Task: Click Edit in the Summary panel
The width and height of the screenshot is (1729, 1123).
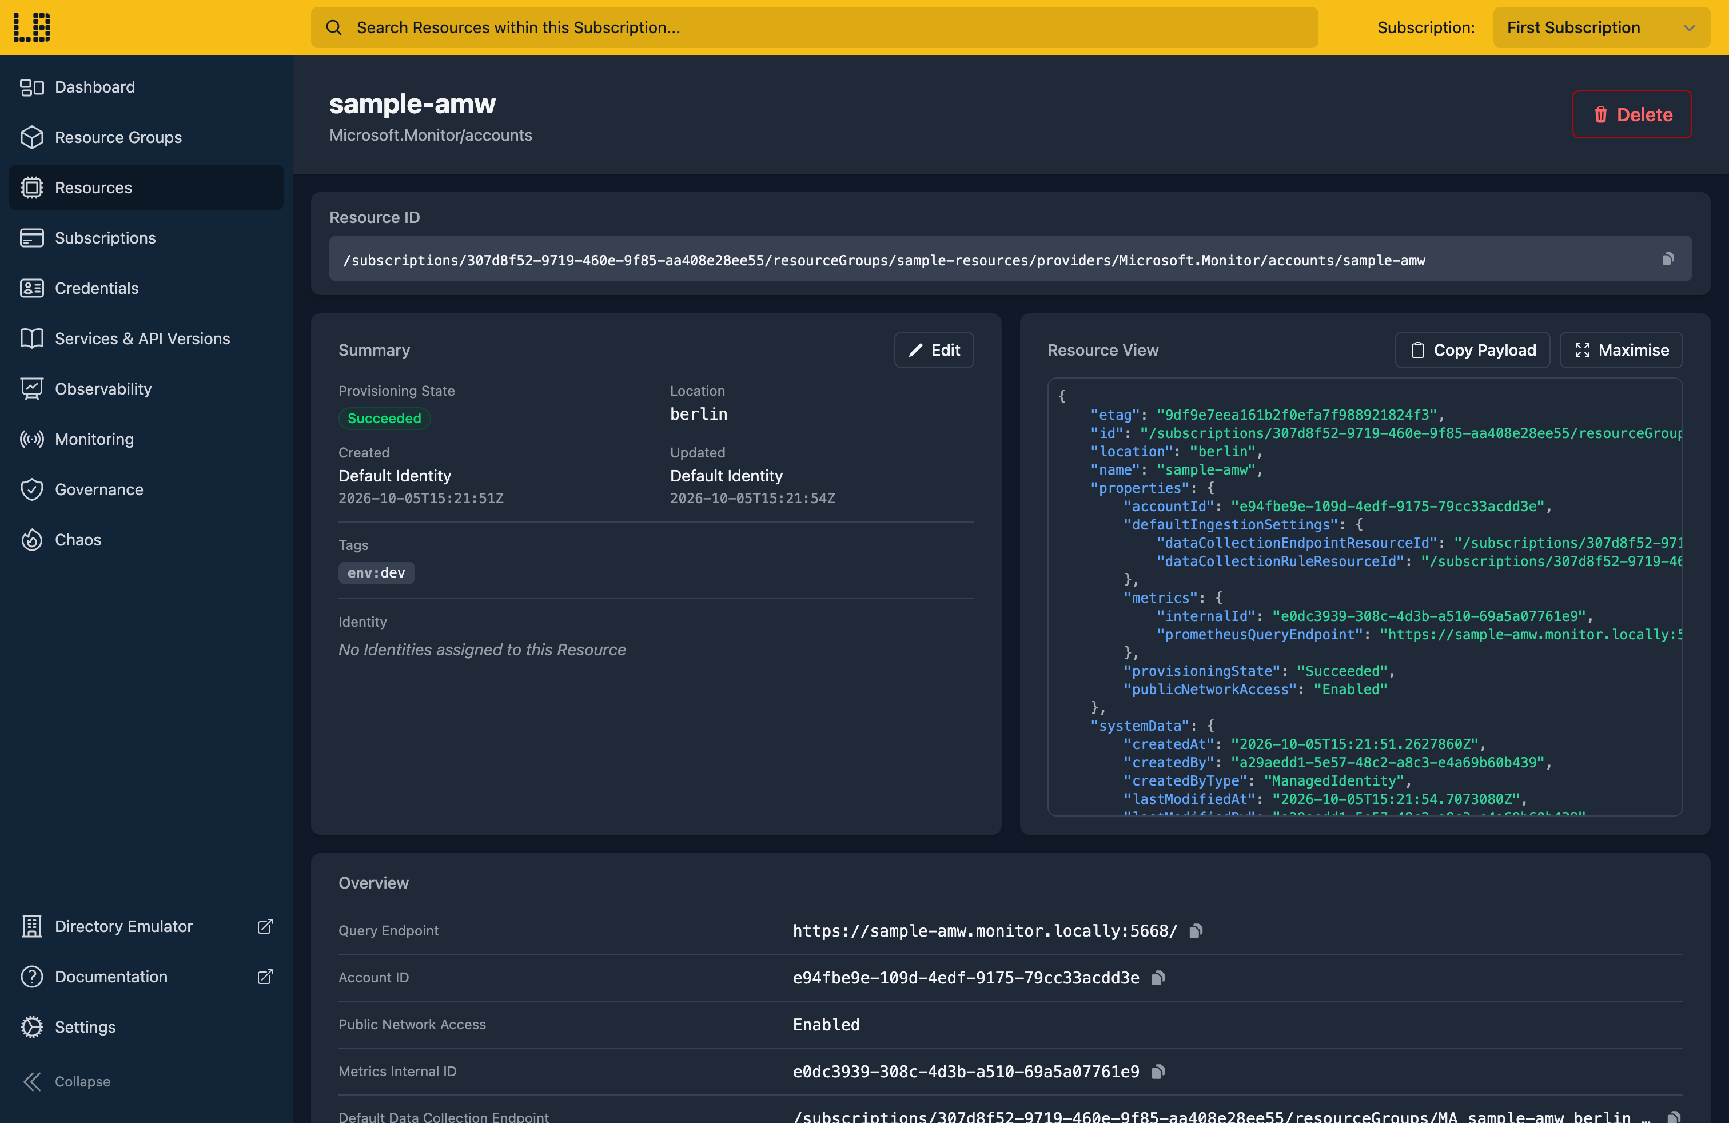Action: click(x=934, y=350)
